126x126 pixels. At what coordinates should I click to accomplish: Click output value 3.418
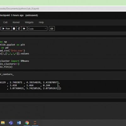13,85
